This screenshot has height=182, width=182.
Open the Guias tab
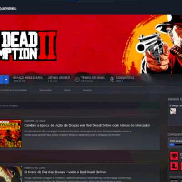coord(67,90)
